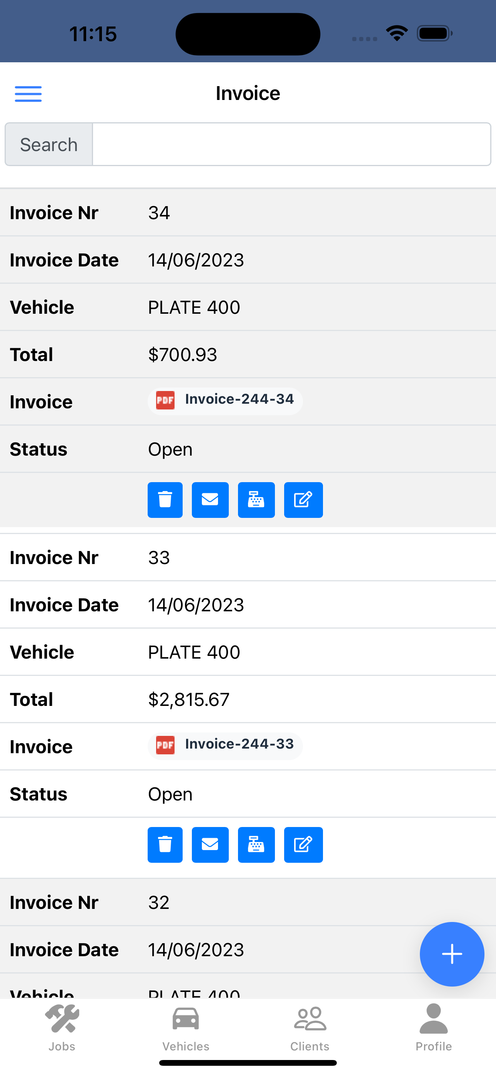Screen dimensions: 496x1075
Task: Tap the Total amount $2,815.67
Action: click(189, 699)
